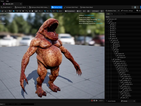Collapse the Monster_001 tree root
Image resolution: width=141 pixels, height=106 pixels.
click(106, 19)
